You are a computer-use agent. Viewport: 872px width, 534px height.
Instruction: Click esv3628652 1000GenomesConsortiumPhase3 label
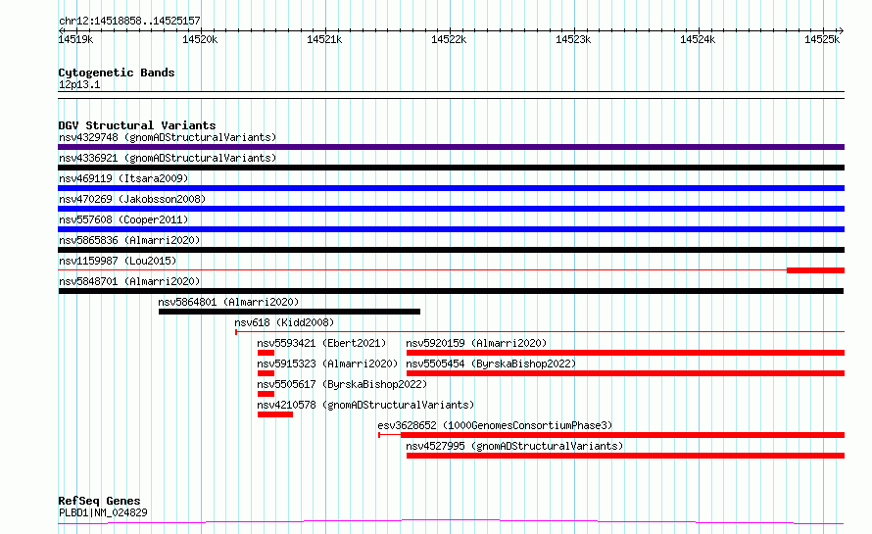(495, 425)
